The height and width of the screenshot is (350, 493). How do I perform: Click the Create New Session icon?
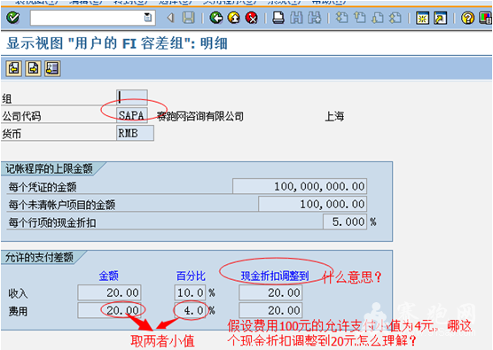[x=422, y=18]
